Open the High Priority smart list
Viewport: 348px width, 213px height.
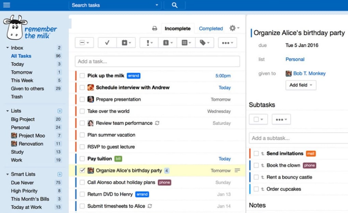24,191
